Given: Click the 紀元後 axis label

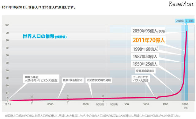Looking at the screenshot, I should pos(114,104).
